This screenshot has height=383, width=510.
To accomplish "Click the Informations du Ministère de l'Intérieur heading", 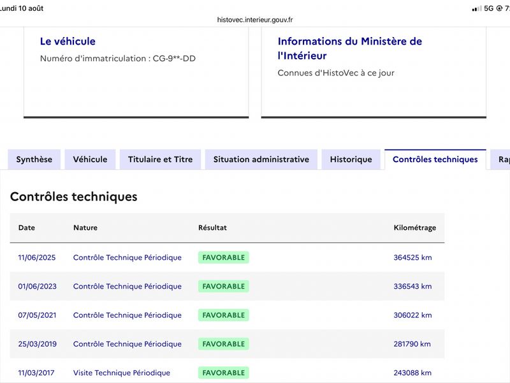I will (349, 49).
